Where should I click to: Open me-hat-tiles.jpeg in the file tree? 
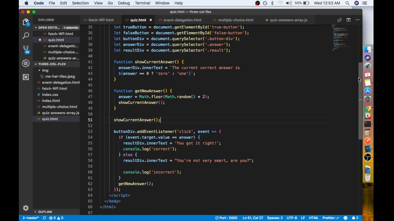pos(60,76)
